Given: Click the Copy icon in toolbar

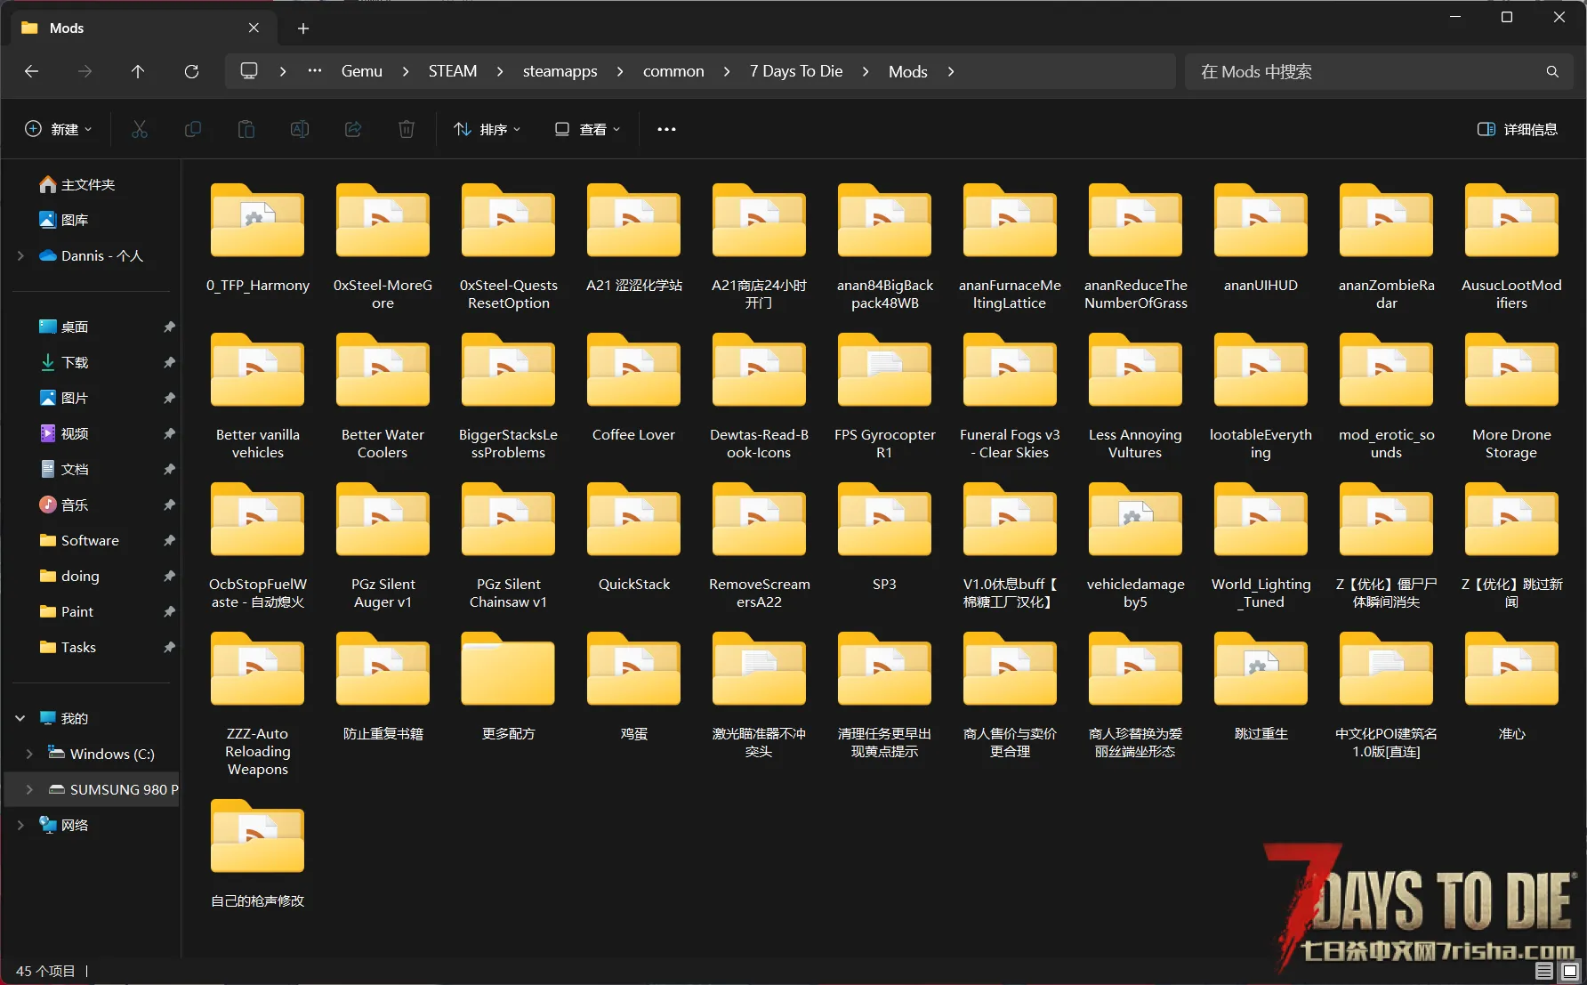Looking at the screenshot, I should [x=193, y=129].
